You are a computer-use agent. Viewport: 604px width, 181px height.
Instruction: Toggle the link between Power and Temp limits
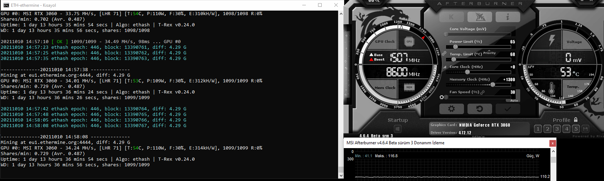point(444,54)
